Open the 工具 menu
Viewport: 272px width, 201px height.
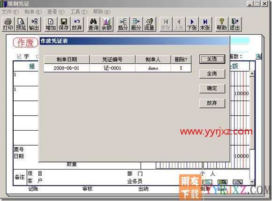[x=79, y=12]
